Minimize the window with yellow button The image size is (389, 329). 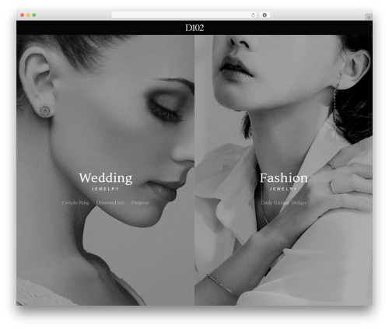(28, 15)
